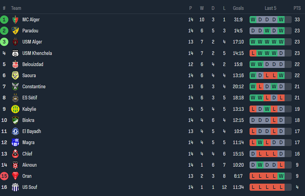Sort table by PTS column header
This screenshot has width=305, height=196.
pos(297,8)
